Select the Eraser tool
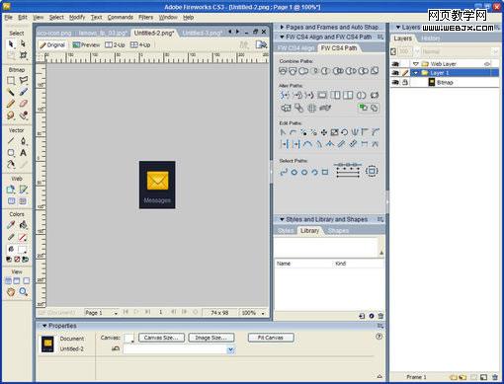Screen dimensions: 504x384 tap(23, 104)
